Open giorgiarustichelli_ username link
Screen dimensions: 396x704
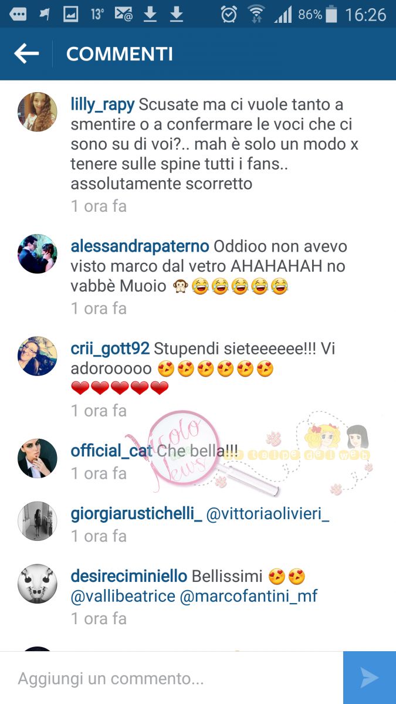click(x=136, y=515)
